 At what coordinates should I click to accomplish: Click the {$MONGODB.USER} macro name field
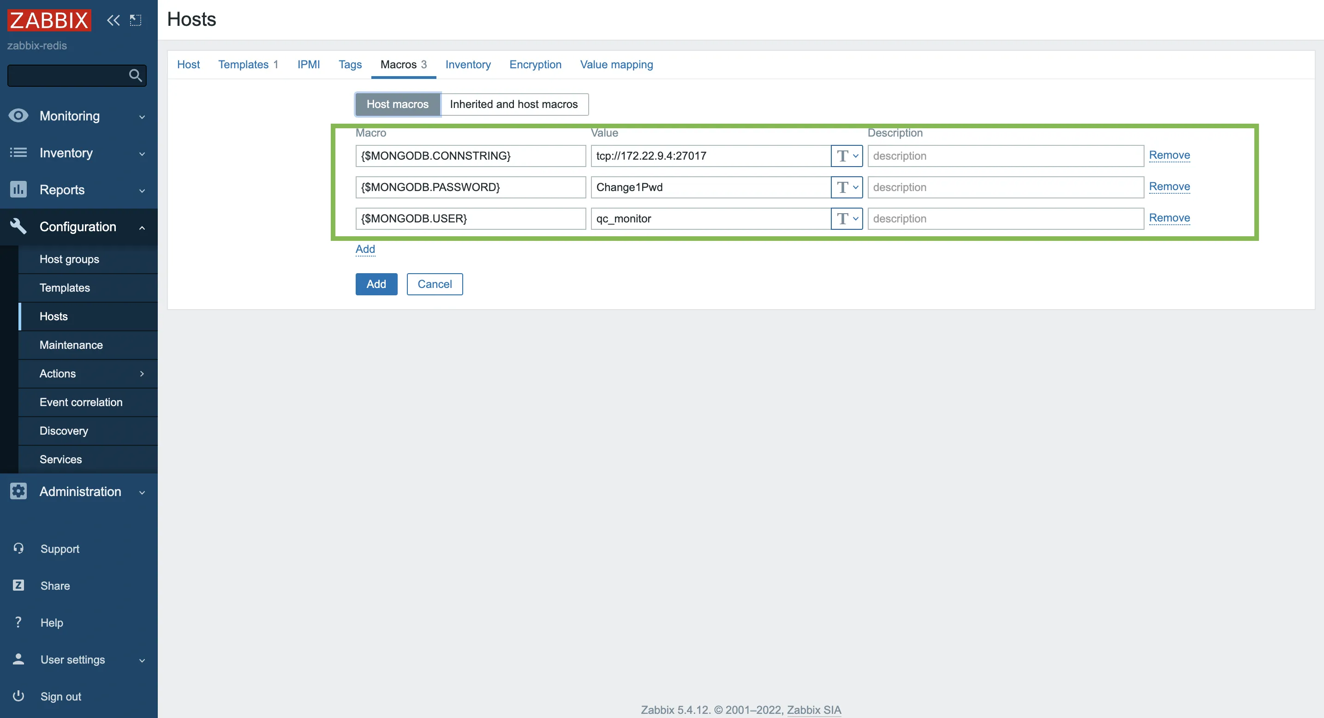470,218
